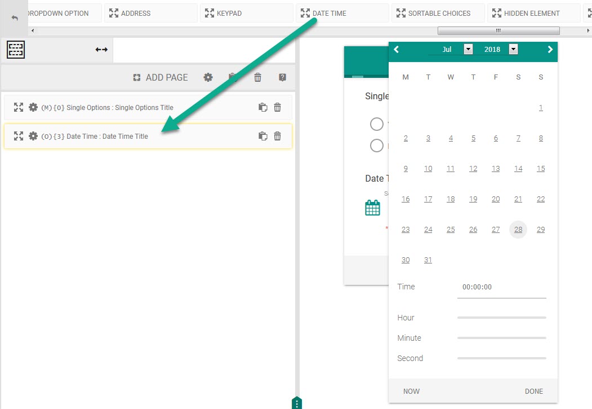Open page settings gear in page toolbar
Screen dimensions: 592x409
point(208,77)
